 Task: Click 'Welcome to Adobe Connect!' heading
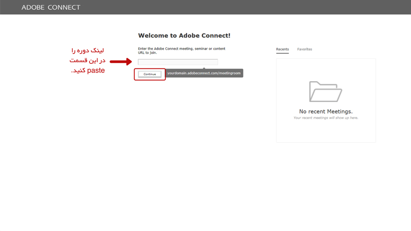point(184,36)
